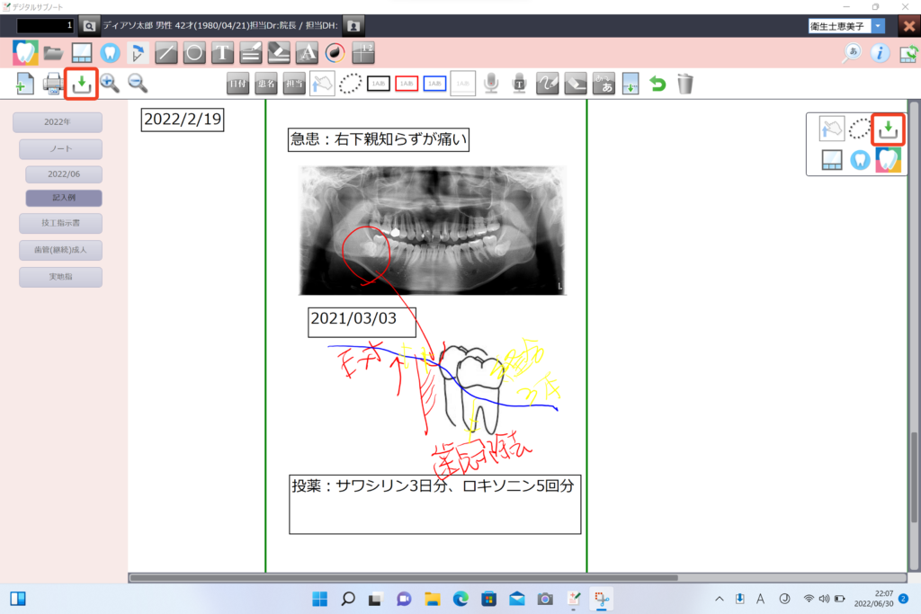Select the red-bordered text box style
Screen dimensions: 921x614
click(407, 84)
